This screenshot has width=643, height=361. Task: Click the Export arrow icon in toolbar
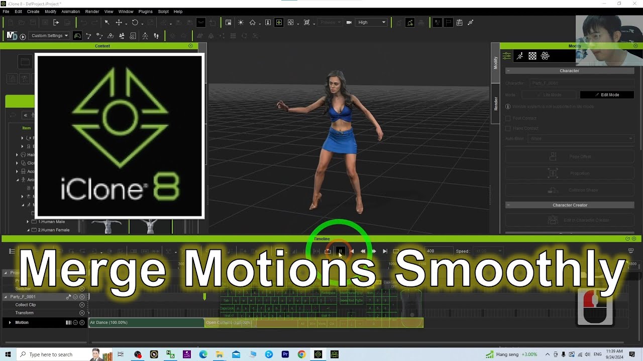pyautogui.click(x=56, y=23)
